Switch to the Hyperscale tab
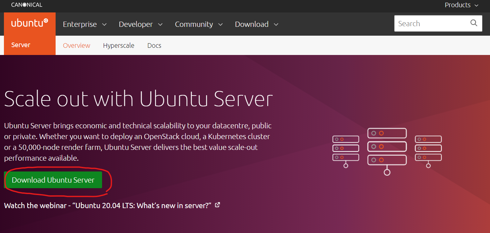 click(119, 45)
